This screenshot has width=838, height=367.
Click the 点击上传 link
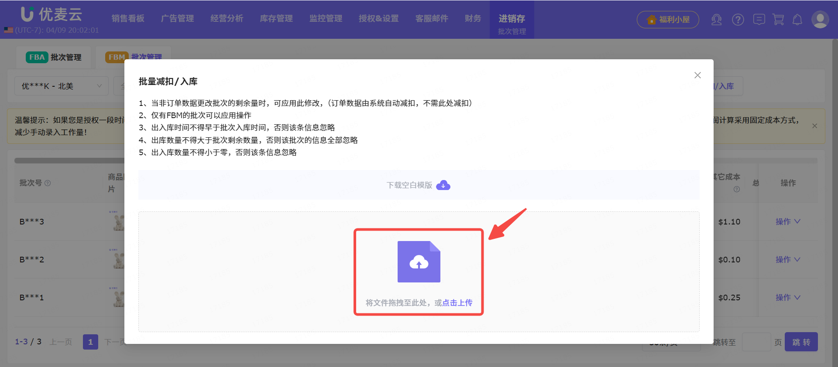pyautogui.click(x=457, y=302)
